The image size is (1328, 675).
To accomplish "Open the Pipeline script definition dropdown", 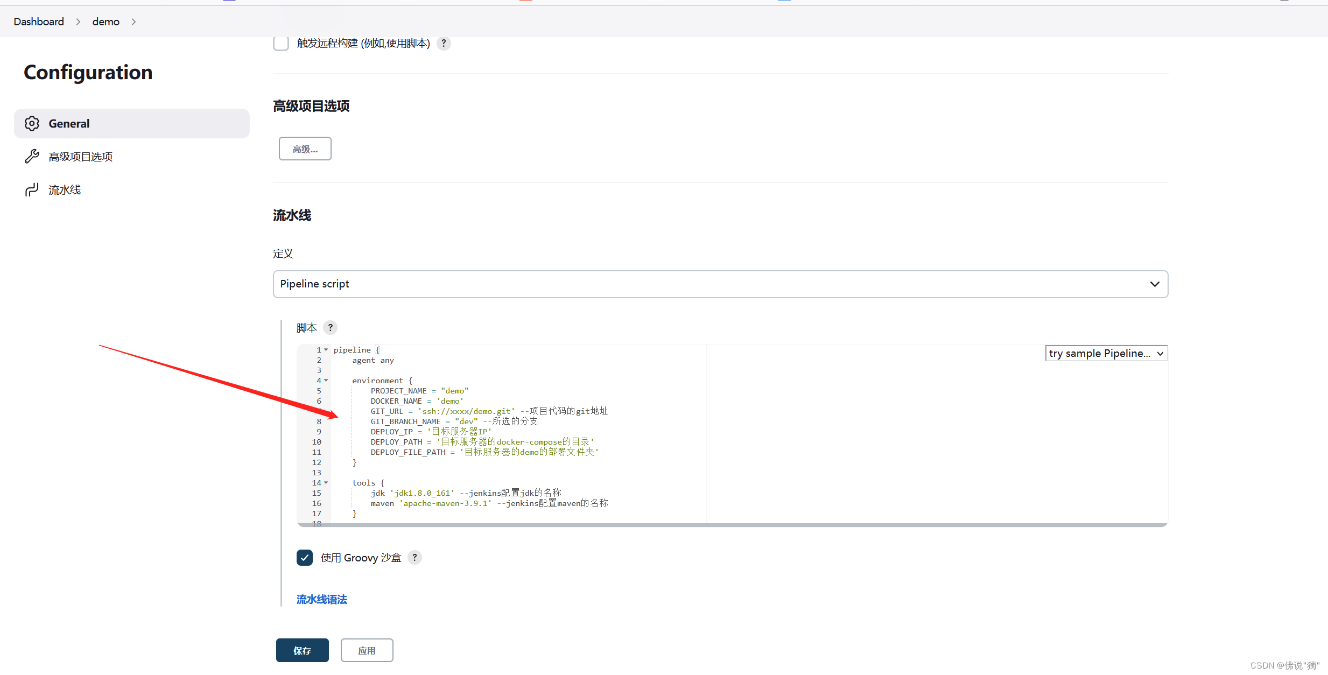I will pos(720,284).
